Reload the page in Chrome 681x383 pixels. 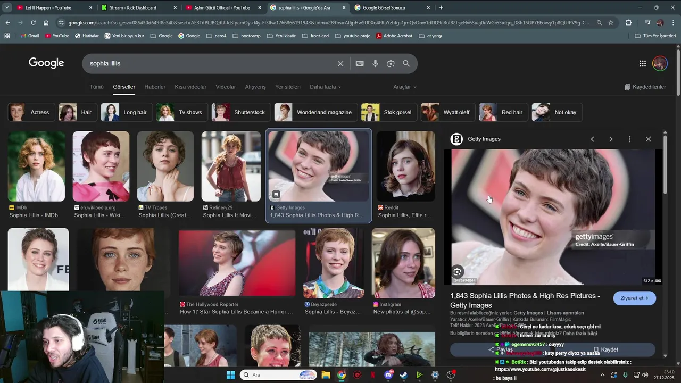click(x=33, y=23)
